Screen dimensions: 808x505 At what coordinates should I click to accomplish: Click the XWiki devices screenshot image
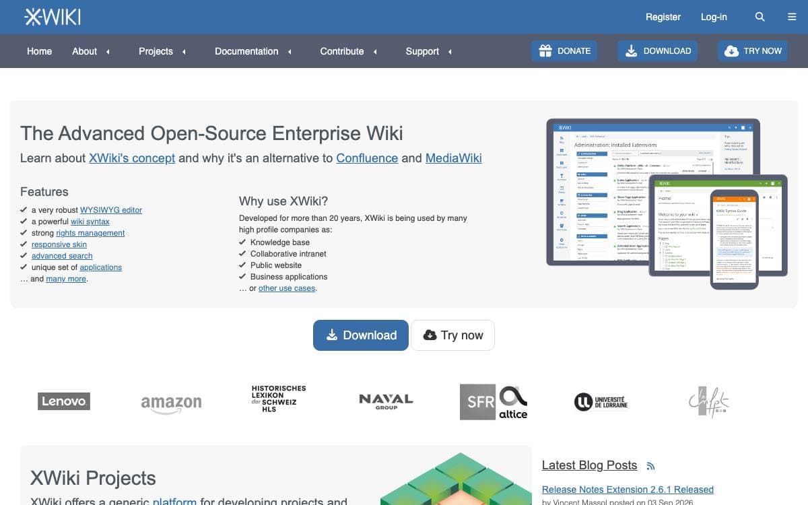(x=667, y=203)
